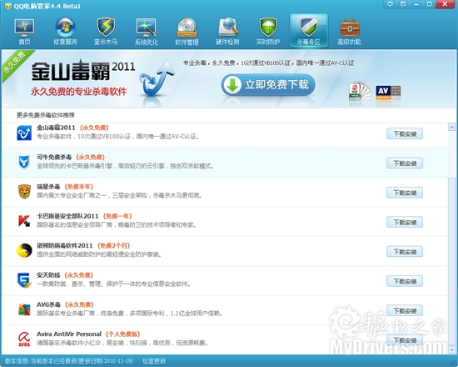Click the QQ电脑管家 logo in title bar

tap(8, 6)
